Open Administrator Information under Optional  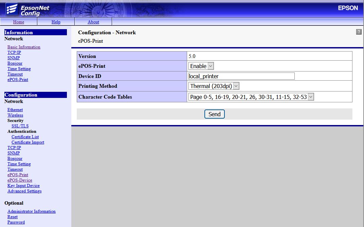coord(32,211)
